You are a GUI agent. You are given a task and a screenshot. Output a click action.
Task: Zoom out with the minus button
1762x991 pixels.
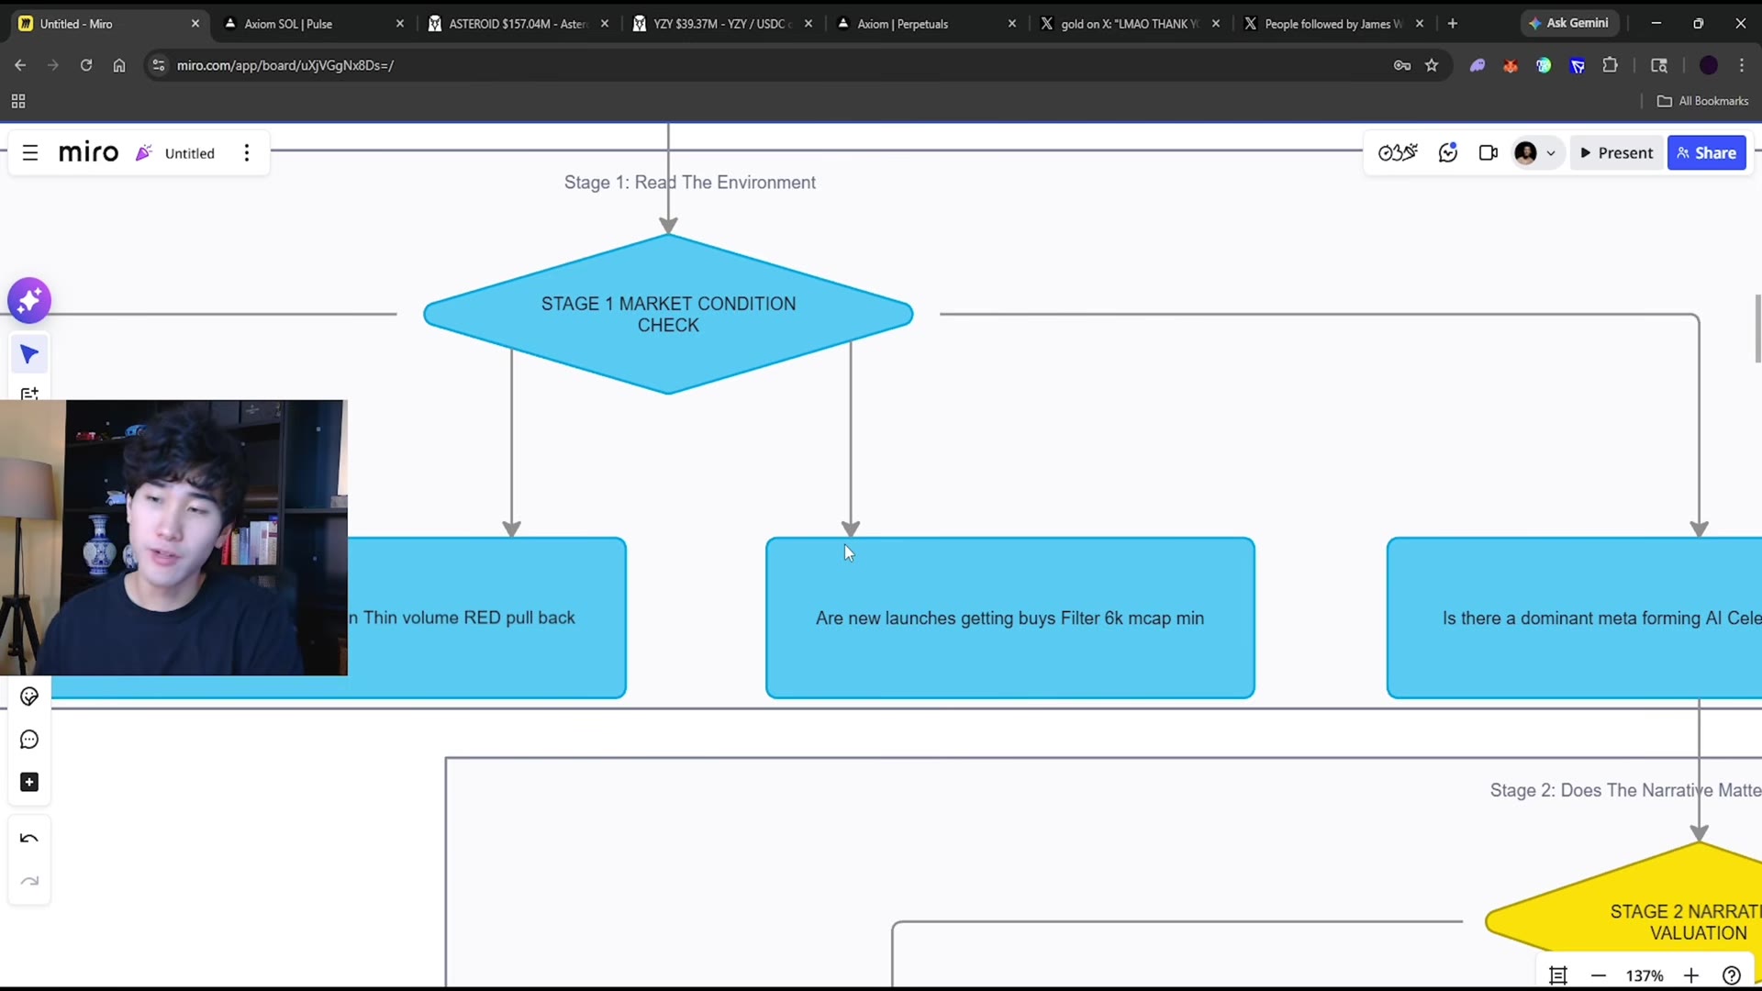1599,975
